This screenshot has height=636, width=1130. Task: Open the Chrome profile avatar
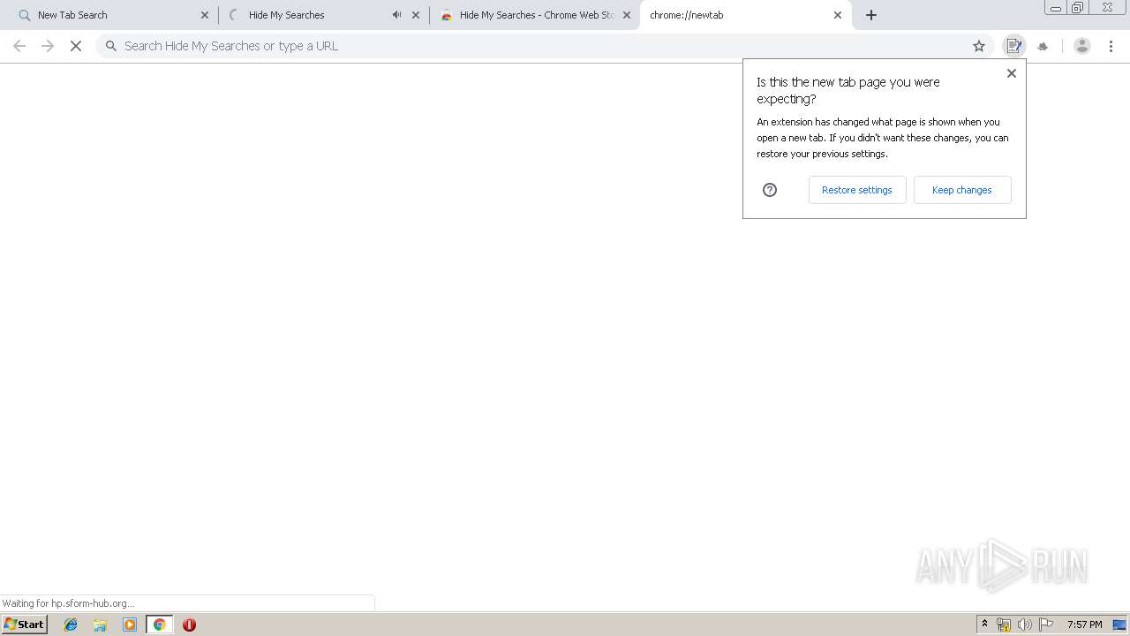(x=1081, y=46)
